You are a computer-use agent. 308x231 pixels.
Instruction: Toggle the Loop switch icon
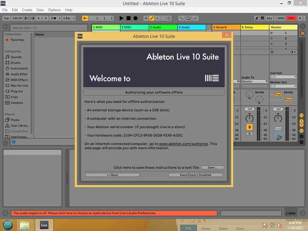188,18
